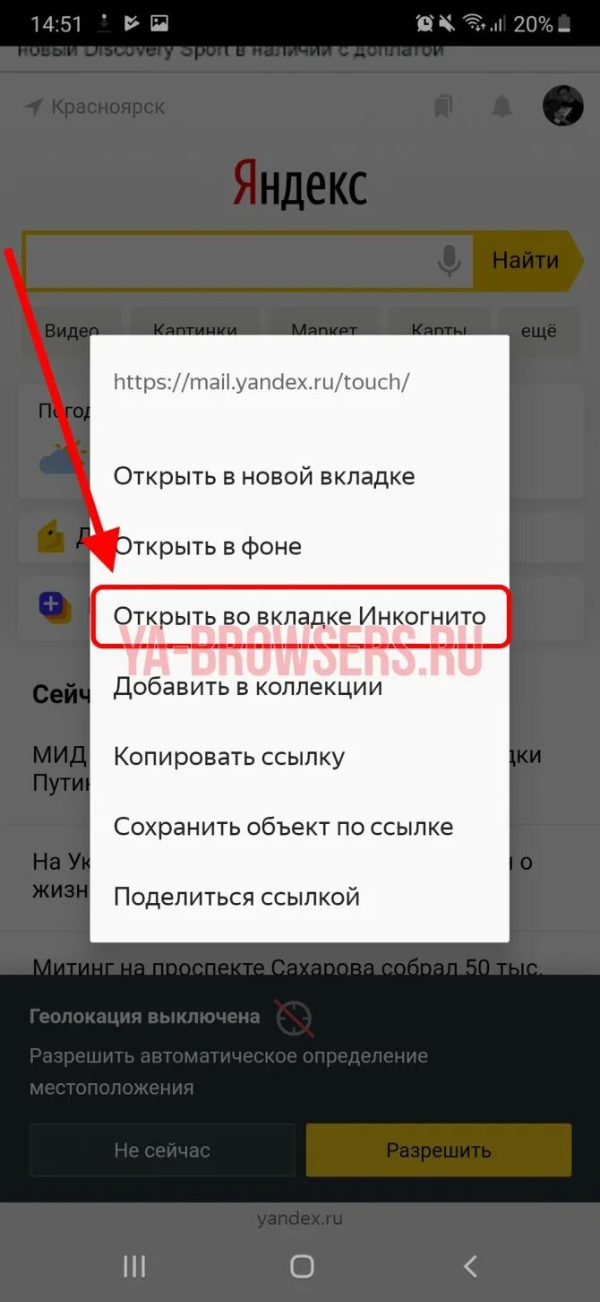Tap the Yandex search input field
Screen dimensions: 600x1302
coord(228,261)
